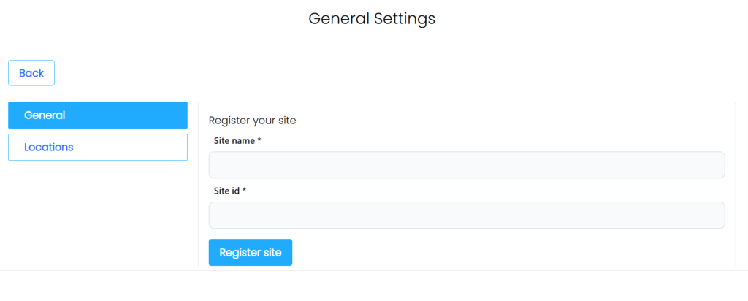748x301 pixels.
Task: Click the 'Register your site' heading
Action: click(x=252, y=121)
